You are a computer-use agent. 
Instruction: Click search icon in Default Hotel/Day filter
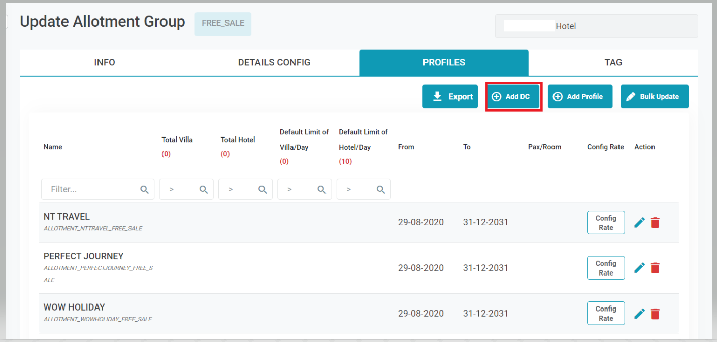380,189
